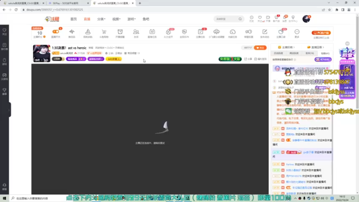
Task: Click the orange PC客户端 button
Action: pos(321,33)
